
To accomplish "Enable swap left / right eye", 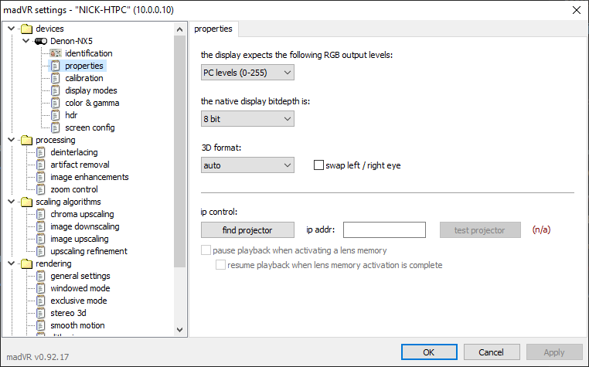I will 318,165.
